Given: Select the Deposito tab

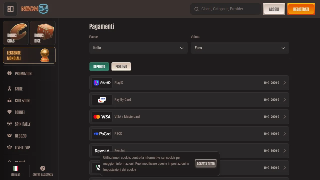Looking at the screenshot, I should (99, 66).
